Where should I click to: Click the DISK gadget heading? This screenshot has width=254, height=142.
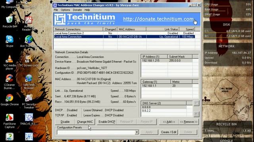pyautogui.click(x=226, y=24)
